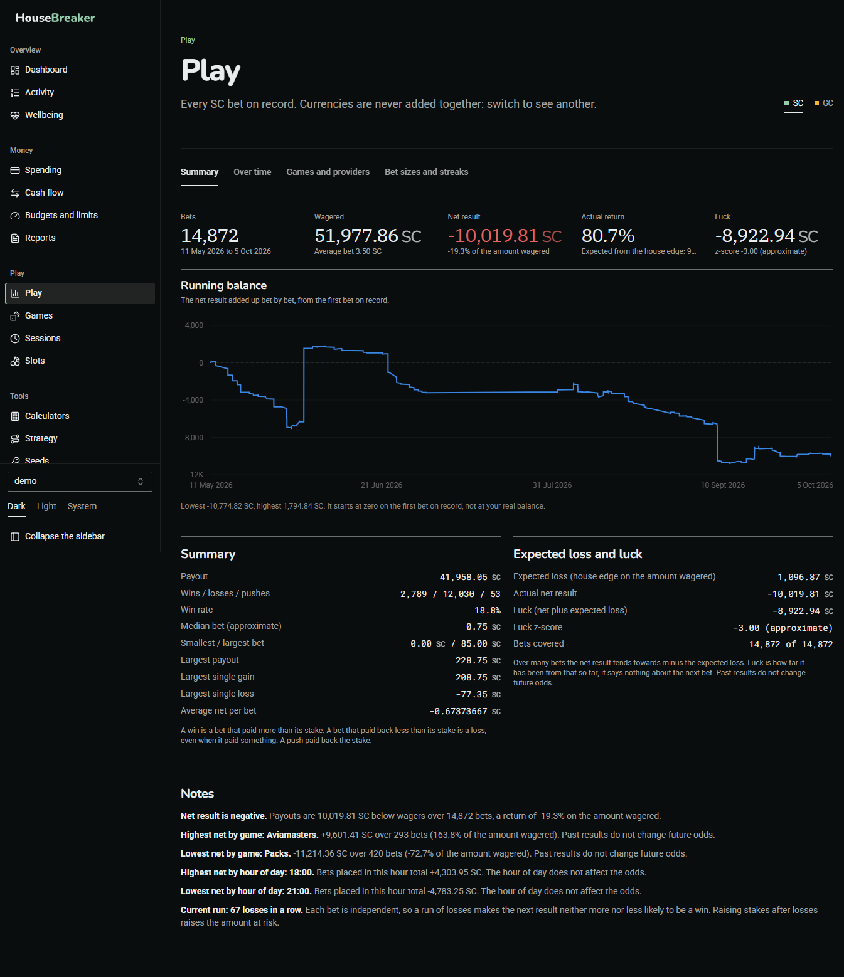
Task: Click the Expected loss value 1,096.87 SC
Action: [805, 578]
